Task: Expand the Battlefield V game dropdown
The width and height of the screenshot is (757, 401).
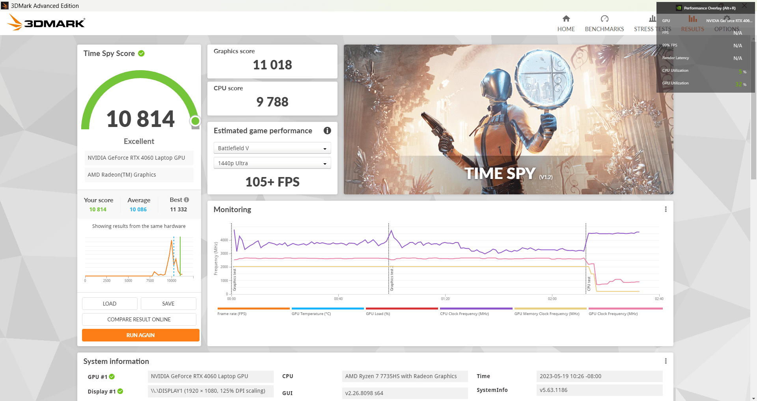Action: [x=272, y=148]
